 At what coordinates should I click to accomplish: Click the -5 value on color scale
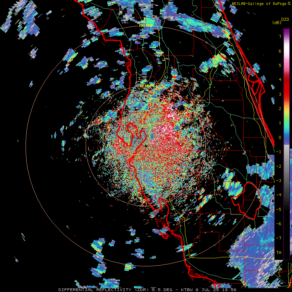point(279,209)
